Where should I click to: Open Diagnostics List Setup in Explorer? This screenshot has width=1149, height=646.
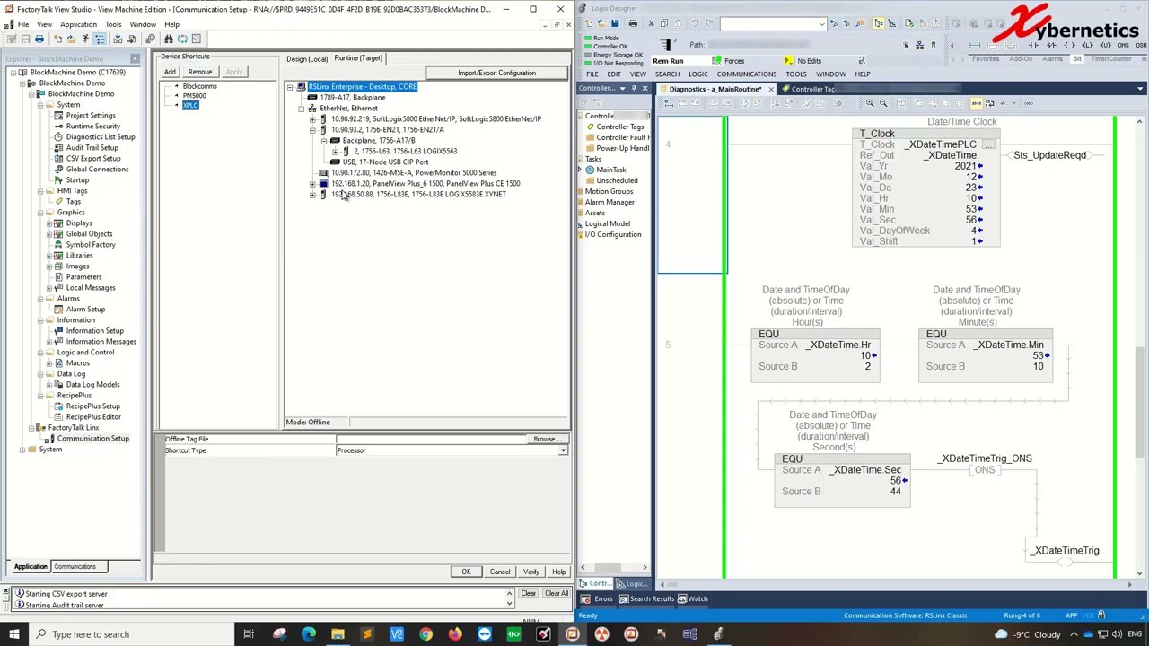pyautogui.click(x=100, y=137)
